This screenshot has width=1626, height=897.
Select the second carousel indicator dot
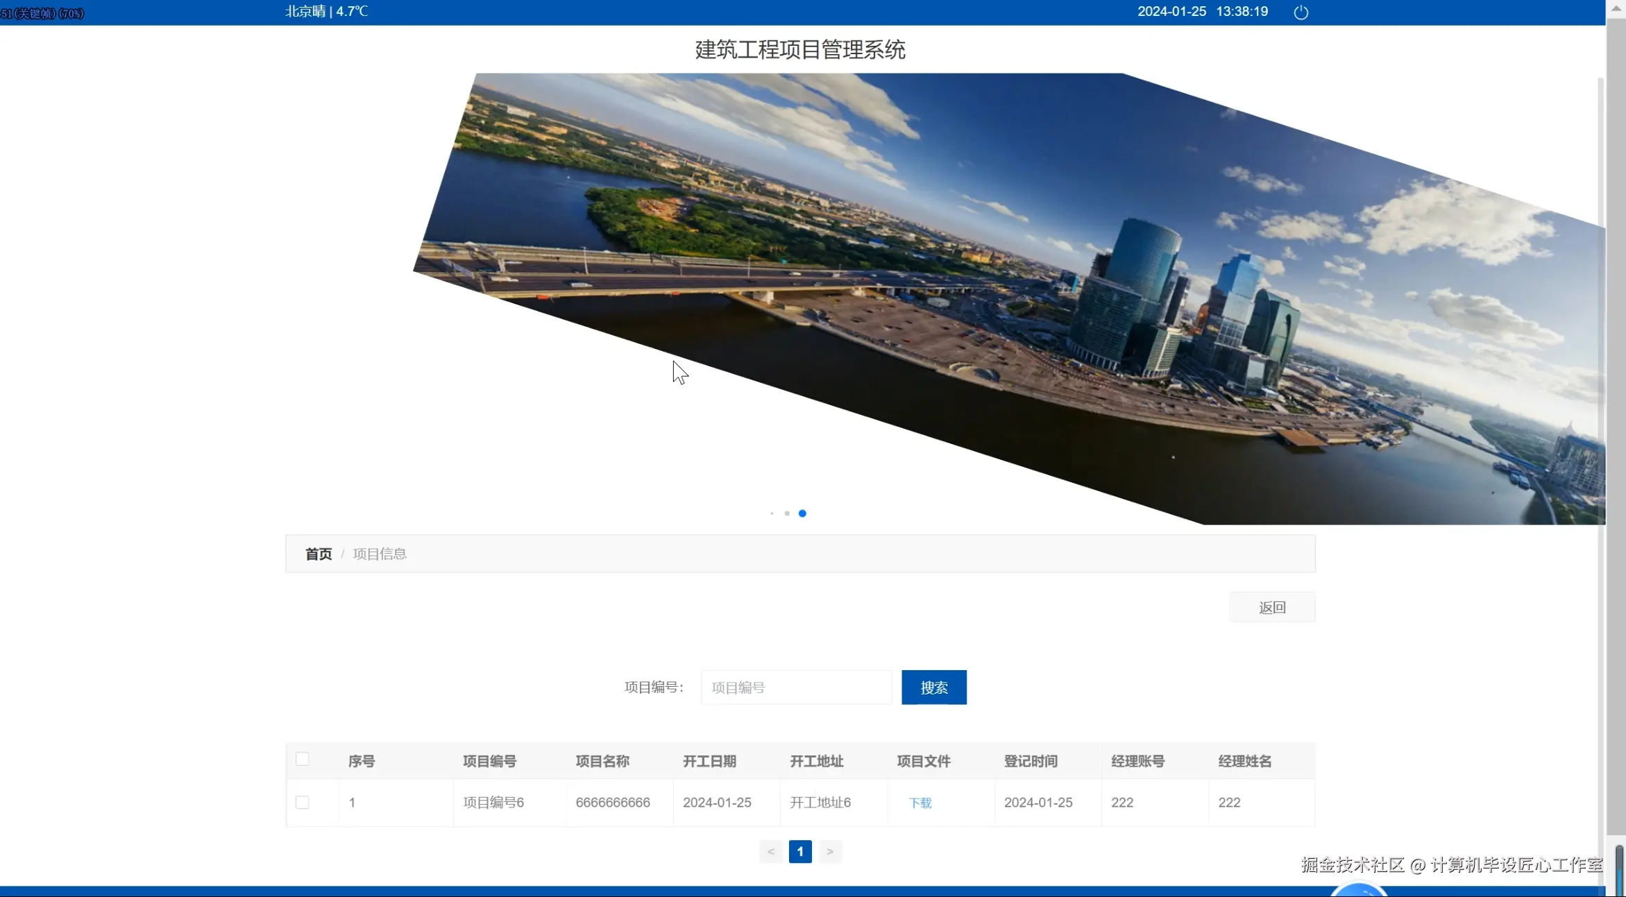click(787, 513)
